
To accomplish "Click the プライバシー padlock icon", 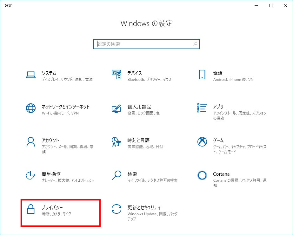I will [31, 209].
